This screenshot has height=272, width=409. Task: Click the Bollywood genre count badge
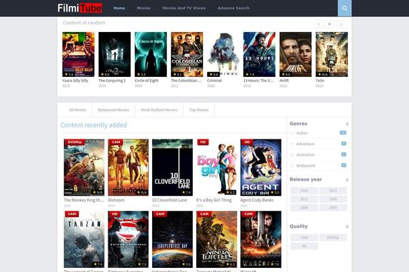click(344, 165)
